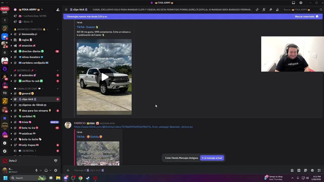Open File Explorer from the taskbar
Screen dimensions: 324x182
click(x=58, y=178)
